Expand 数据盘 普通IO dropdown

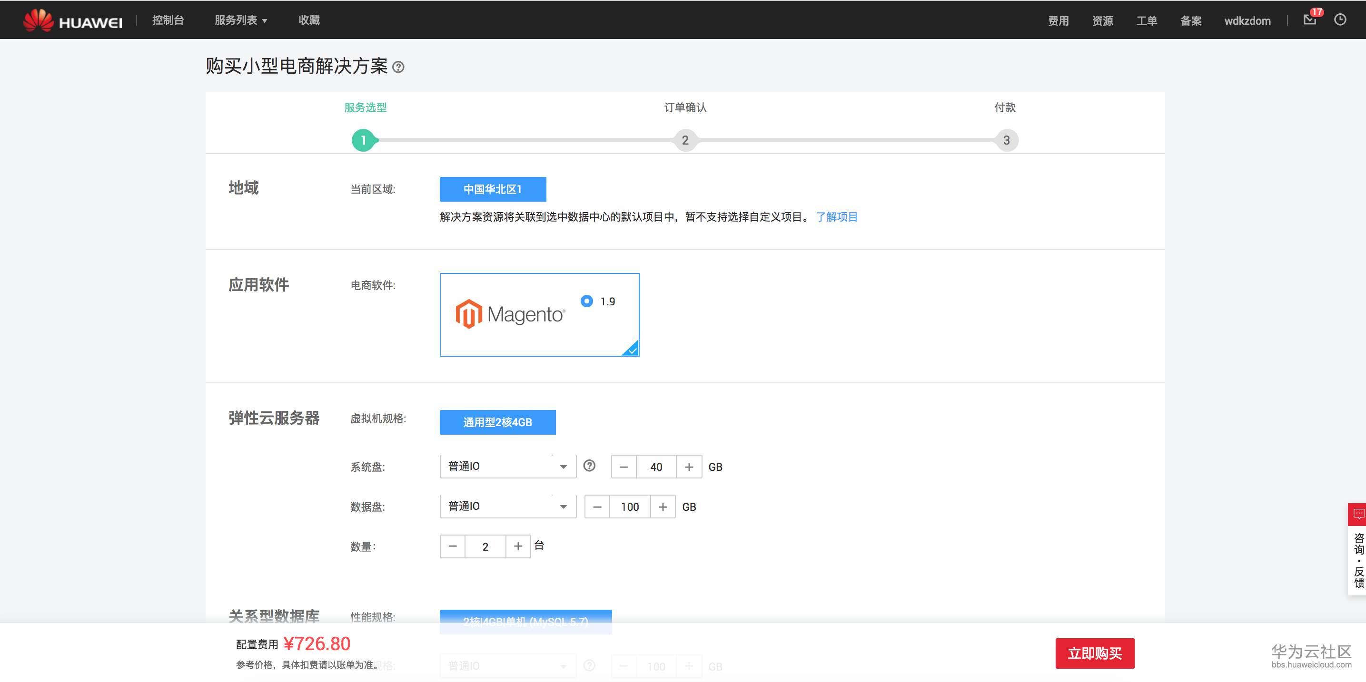507,506
